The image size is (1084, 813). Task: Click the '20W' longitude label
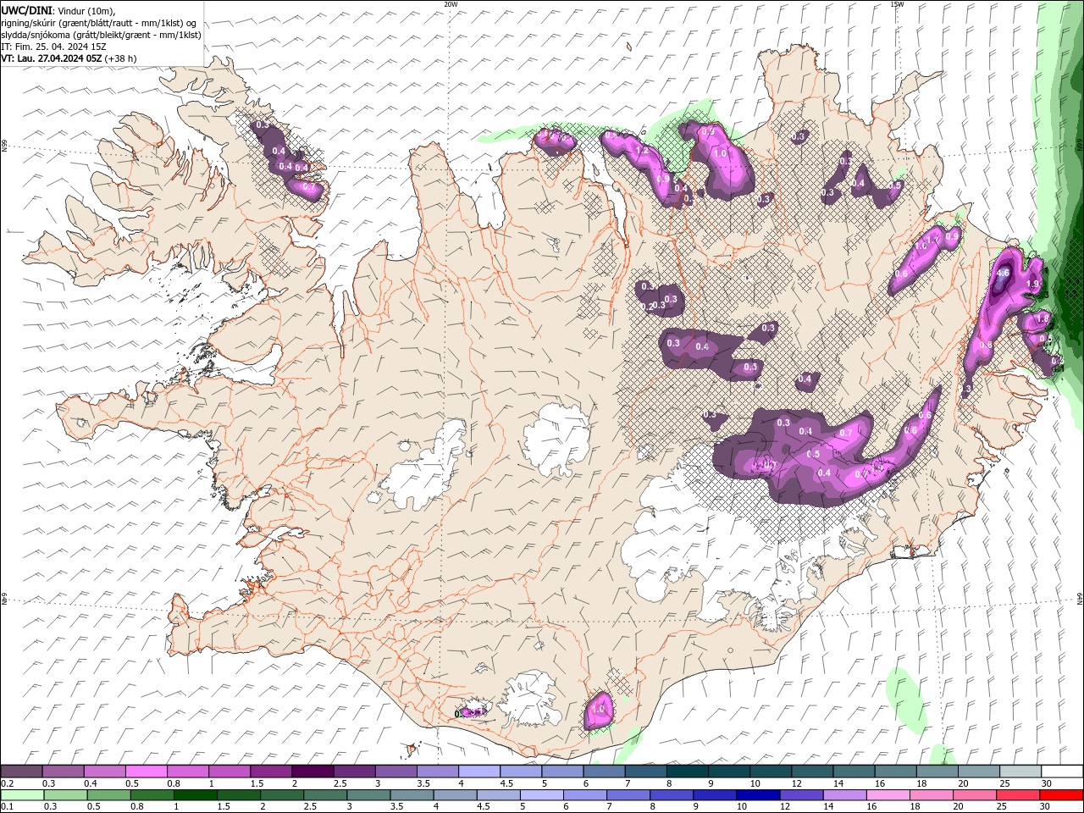pyautogui.click(x=451, y=4)
